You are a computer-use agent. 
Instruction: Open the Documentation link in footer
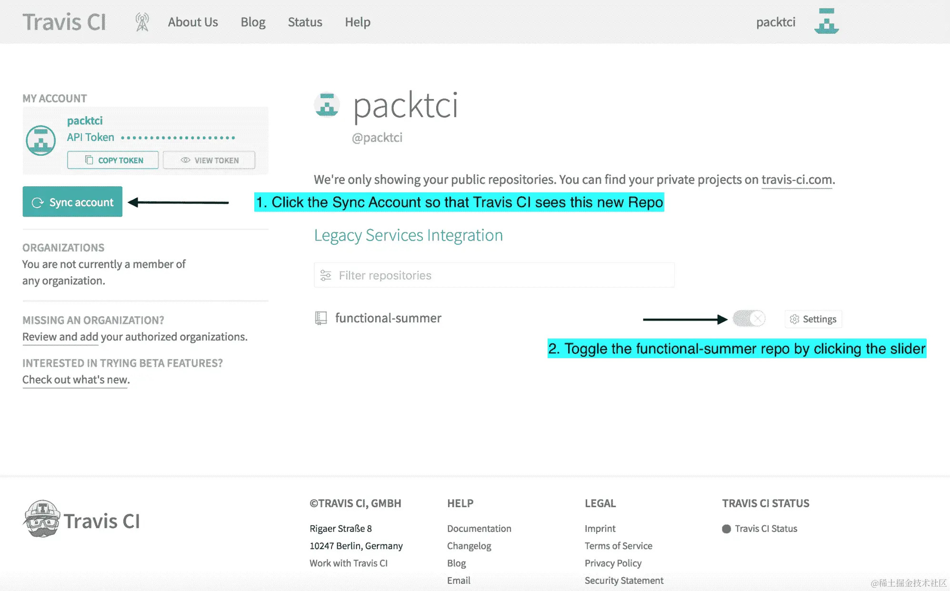[x=479, y=529]
